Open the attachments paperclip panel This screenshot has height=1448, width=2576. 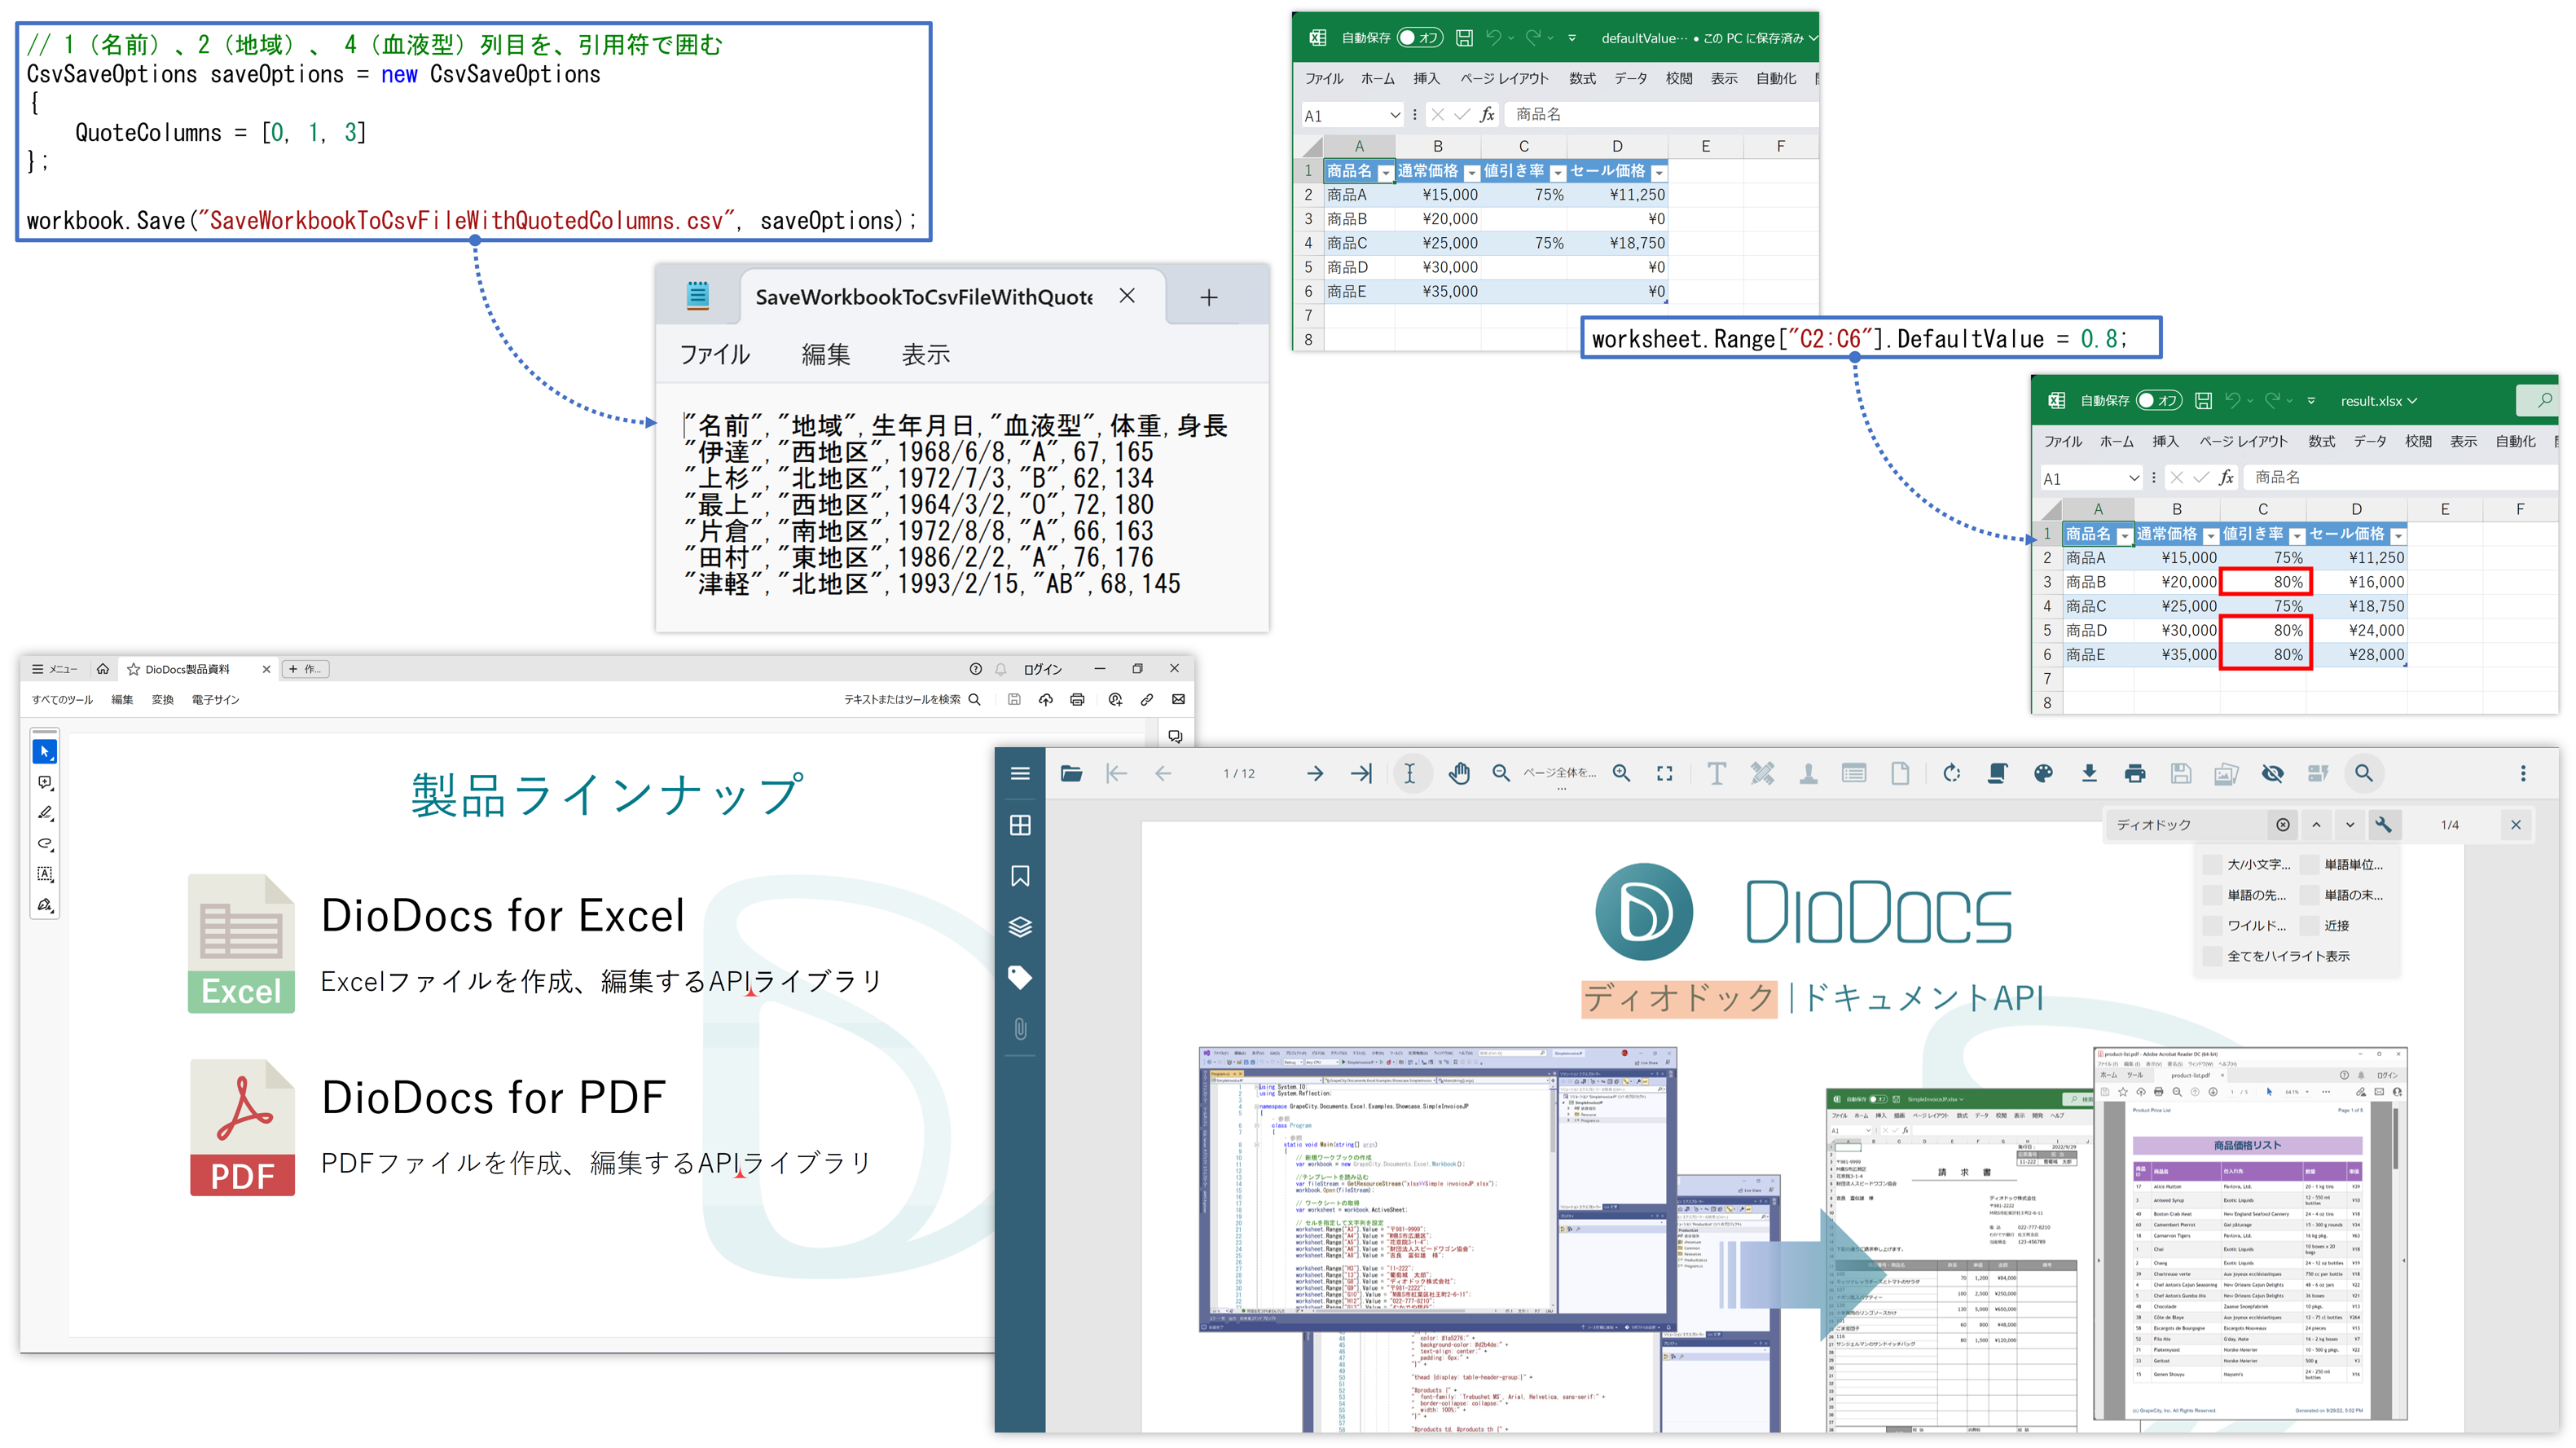click(x=1020, y=1029)
